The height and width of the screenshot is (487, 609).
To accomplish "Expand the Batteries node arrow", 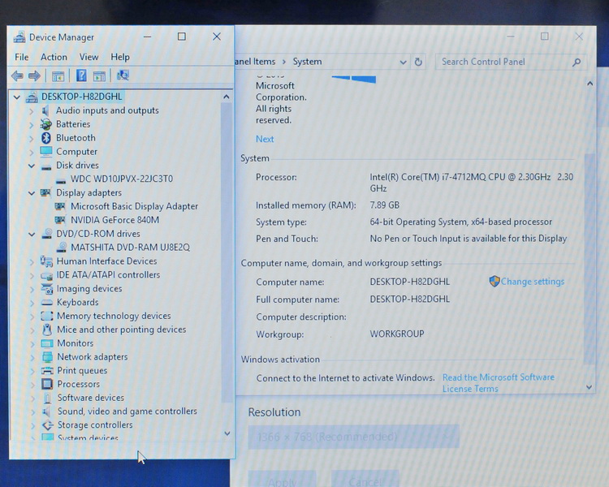I will coord(31,125).
